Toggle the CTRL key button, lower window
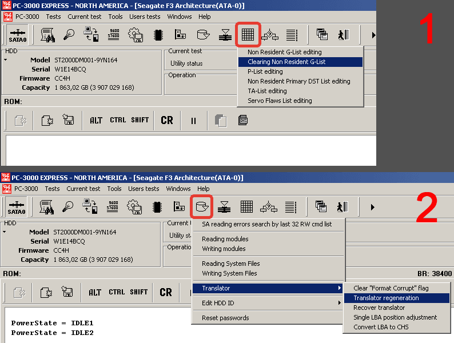Viewport: 454px width, 343px height. pos(117,292)
